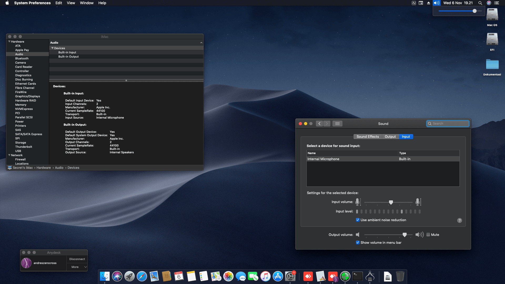Open the Window menu
The image size is (505, 284).
(x=87, y=3)
